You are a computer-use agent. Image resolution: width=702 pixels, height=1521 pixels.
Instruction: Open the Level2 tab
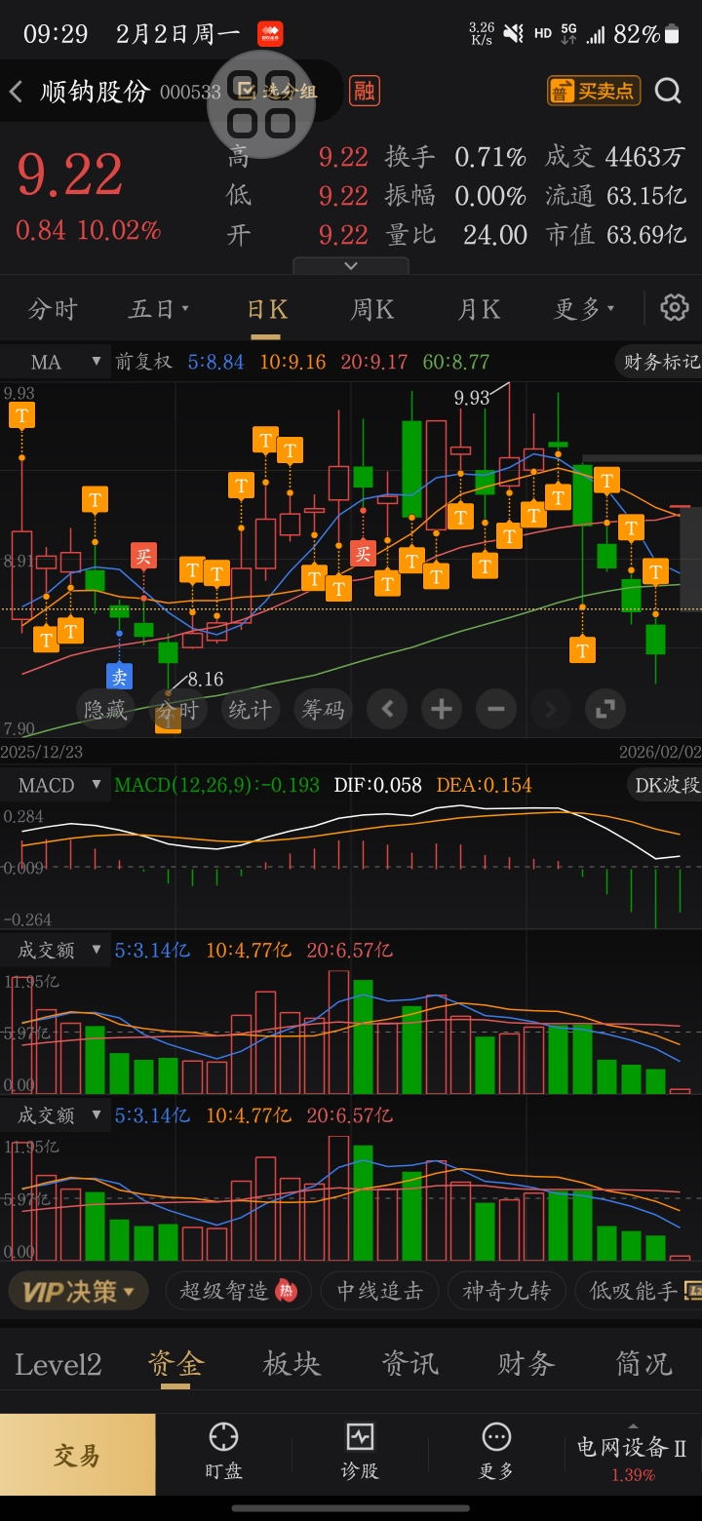coord(58,1364)
